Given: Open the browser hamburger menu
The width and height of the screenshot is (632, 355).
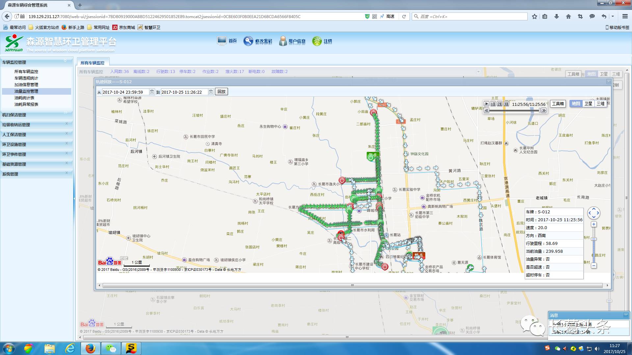Looking at the screenshot, I should [625, 16].
